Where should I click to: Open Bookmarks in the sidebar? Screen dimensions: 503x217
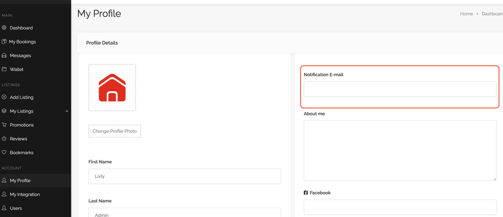pyautogui.click(x=21, y=153)
